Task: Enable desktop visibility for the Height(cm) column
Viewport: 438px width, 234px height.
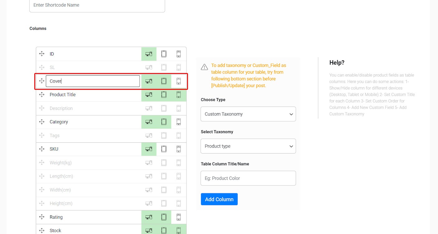Action: [149, 204]
